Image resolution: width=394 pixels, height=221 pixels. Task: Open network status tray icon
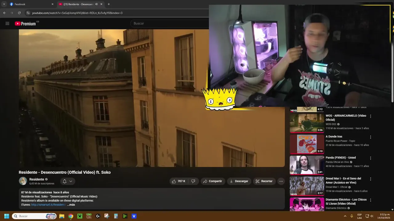point(367,216)
